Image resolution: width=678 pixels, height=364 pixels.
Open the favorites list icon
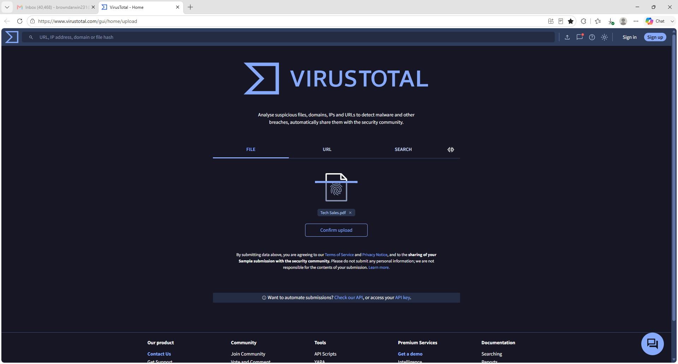598,21
